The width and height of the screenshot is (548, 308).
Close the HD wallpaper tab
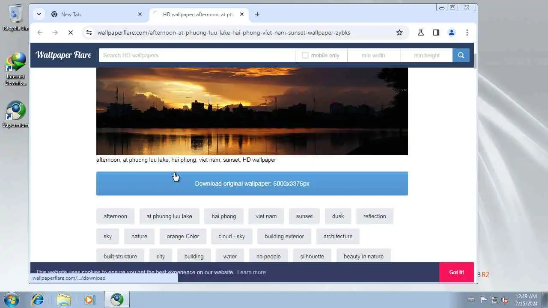[x=242, y=14]
